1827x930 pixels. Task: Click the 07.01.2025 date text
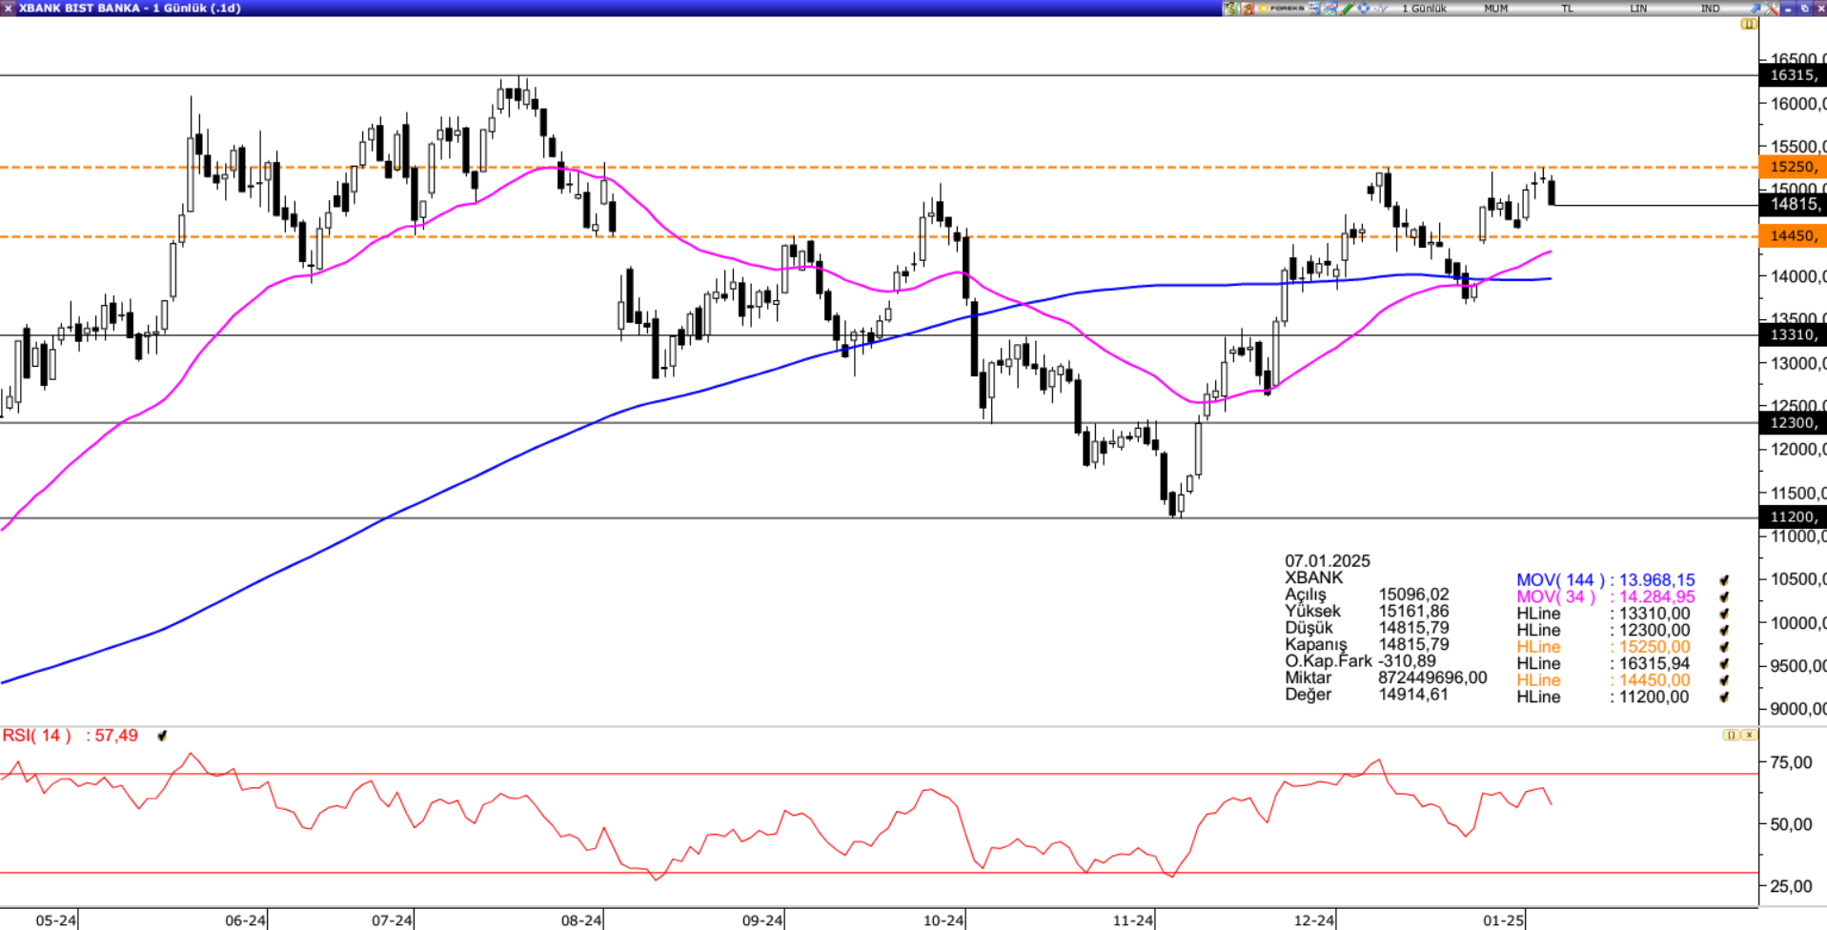click(1327, 561)
